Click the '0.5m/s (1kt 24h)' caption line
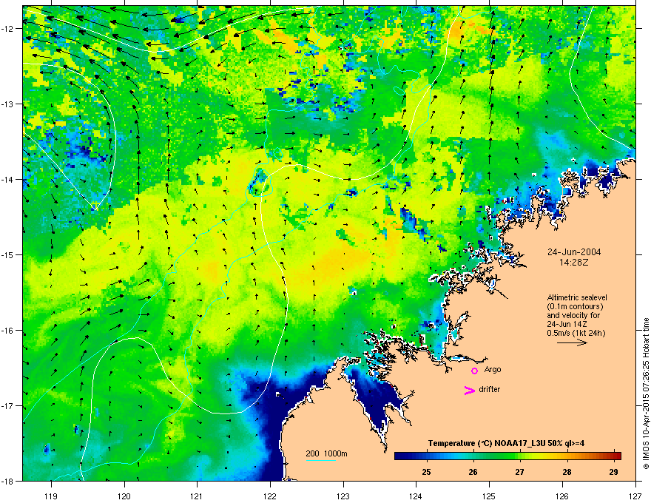 pyautogui.click(x=576, y=334)
